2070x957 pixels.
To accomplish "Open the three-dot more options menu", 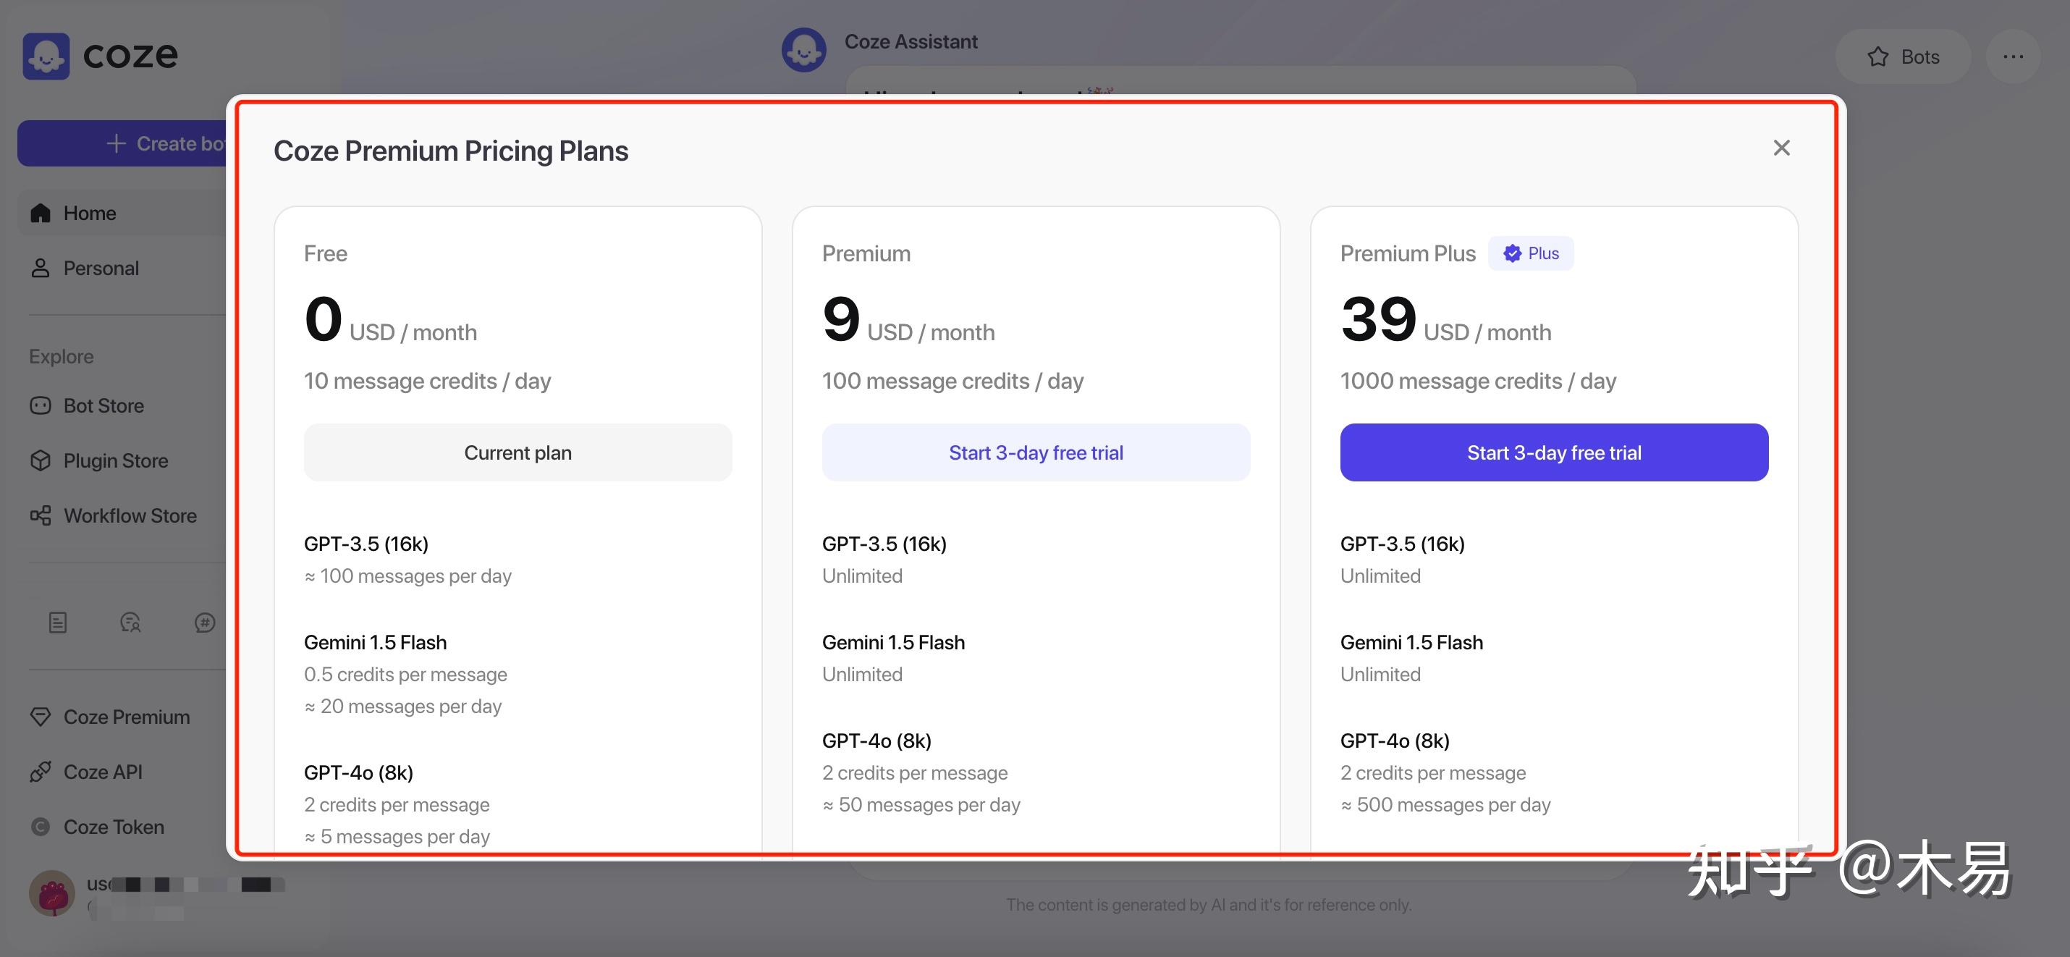I will coord(2012,57).
